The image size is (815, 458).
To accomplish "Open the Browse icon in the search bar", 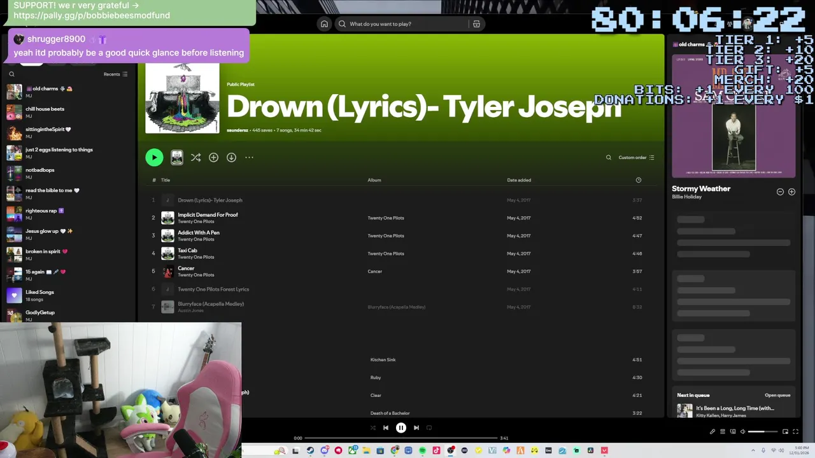I will click(476, 24).
